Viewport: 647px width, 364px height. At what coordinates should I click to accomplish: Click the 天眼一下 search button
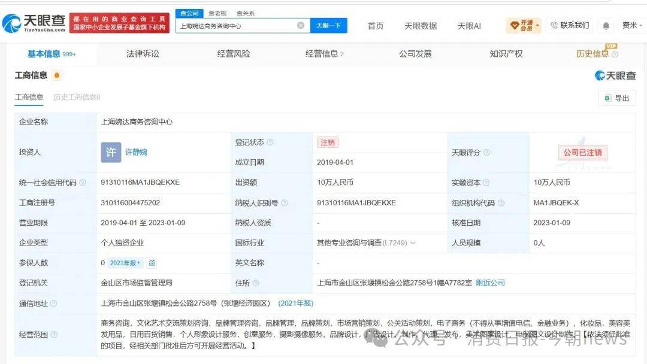[x=328, y=26]
